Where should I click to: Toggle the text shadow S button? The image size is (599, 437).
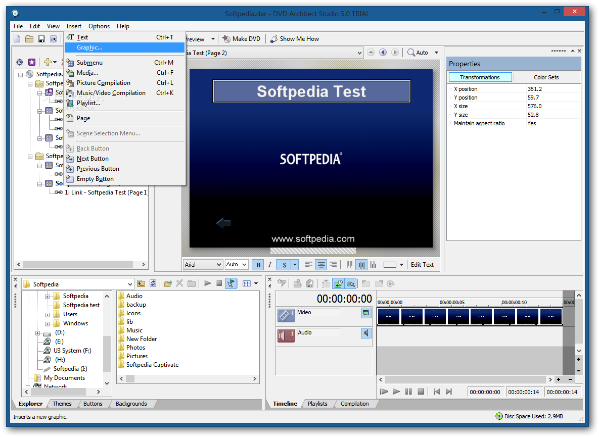coord(284,265)
